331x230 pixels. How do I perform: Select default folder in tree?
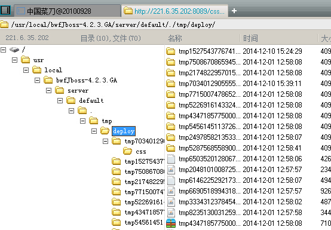91,100
